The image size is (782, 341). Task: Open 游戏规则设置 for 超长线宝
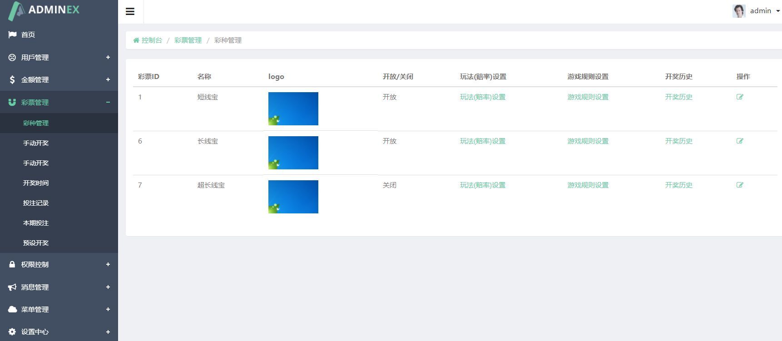(588, 185)
